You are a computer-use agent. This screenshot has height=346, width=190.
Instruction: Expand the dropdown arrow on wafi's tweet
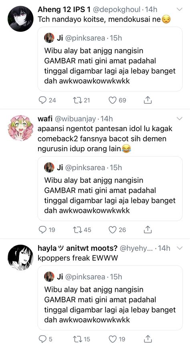(180, 119)
